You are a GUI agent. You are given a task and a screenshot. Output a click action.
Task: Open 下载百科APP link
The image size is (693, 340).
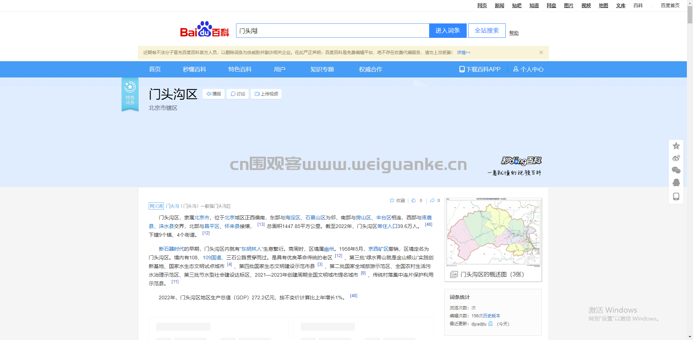pos(480,69)
